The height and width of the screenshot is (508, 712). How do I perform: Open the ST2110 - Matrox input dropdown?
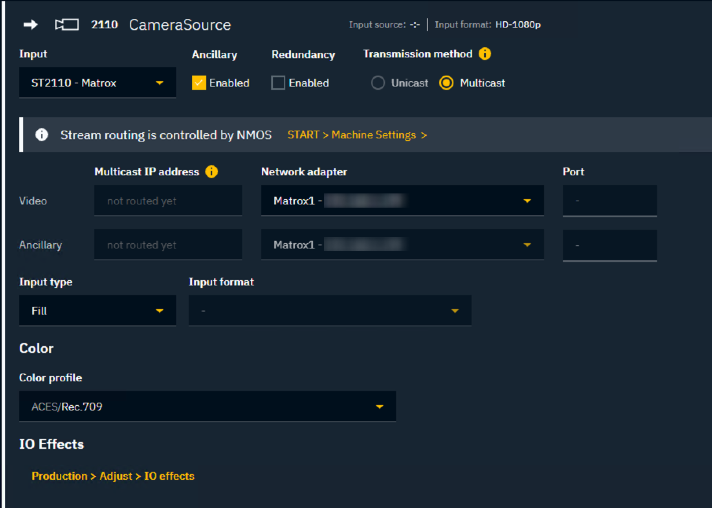97,83
